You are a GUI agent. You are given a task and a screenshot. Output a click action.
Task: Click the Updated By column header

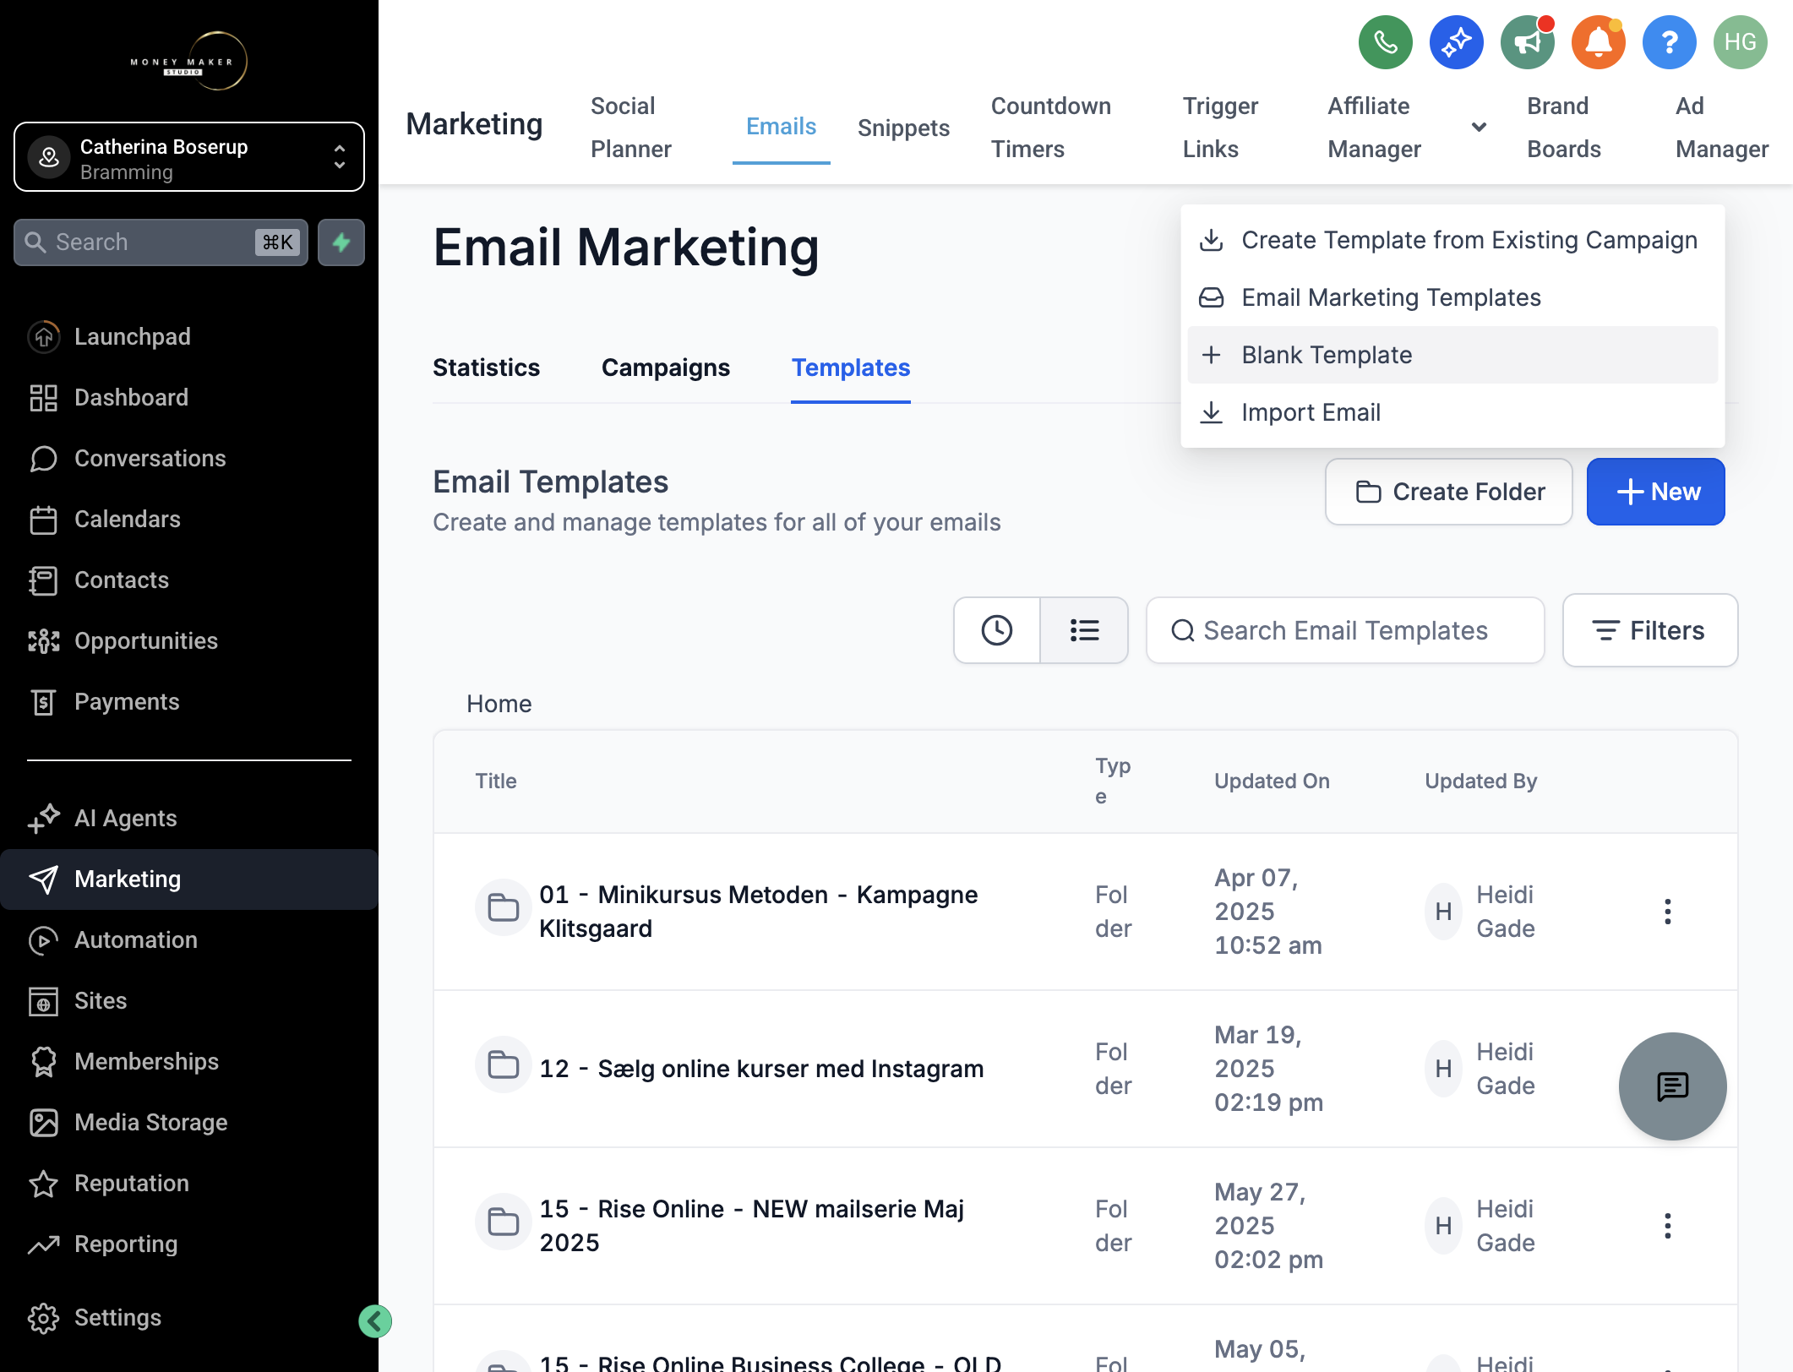1481,781
